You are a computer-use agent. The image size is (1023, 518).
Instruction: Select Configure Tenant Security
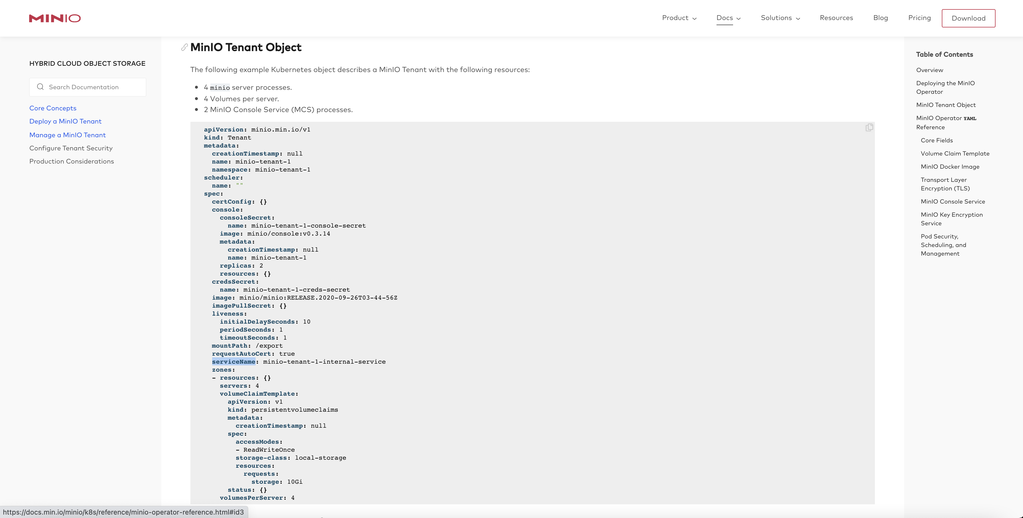pos(71,148)
